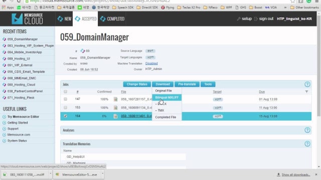This screenshot has width=321, height=180.
Task: Click sign out
Action: click(264, 19)
